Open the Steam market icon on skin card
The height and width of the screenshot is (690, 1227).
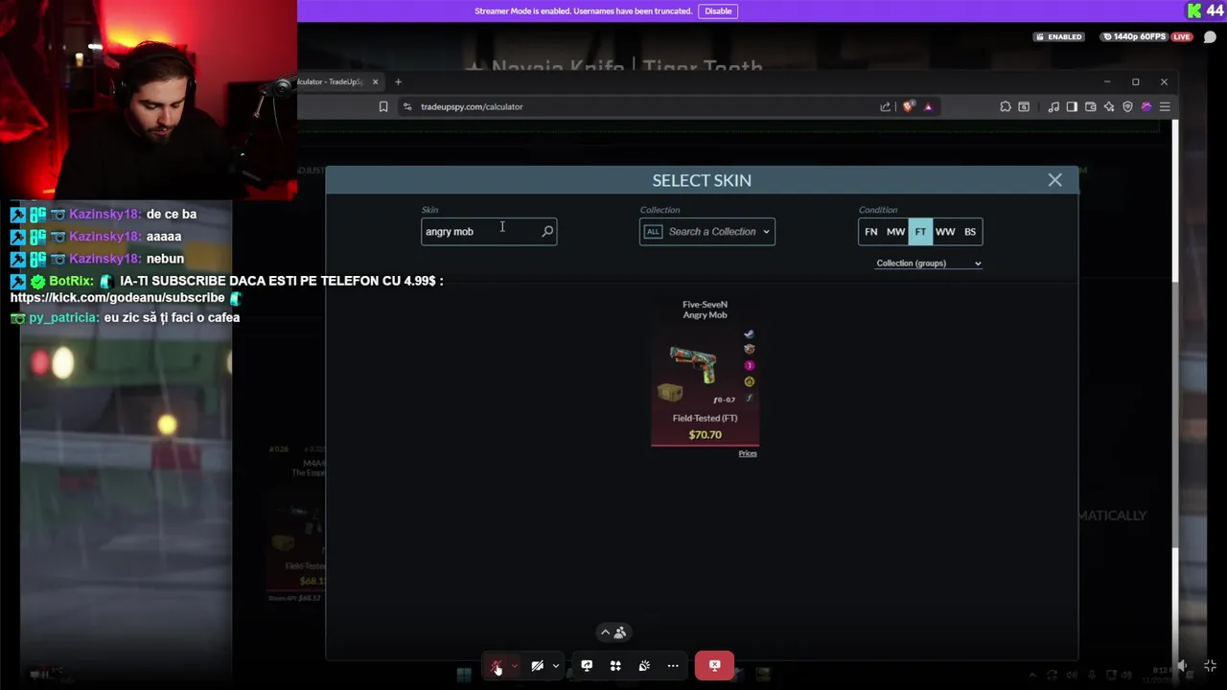click(749, 334)
